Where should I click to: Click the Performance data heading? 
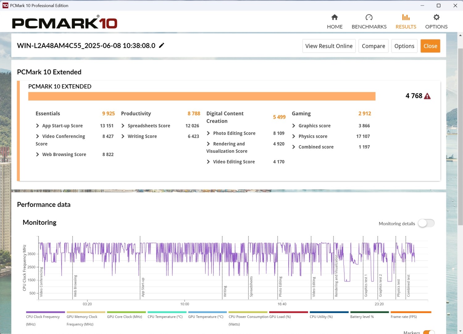(44, 204)
